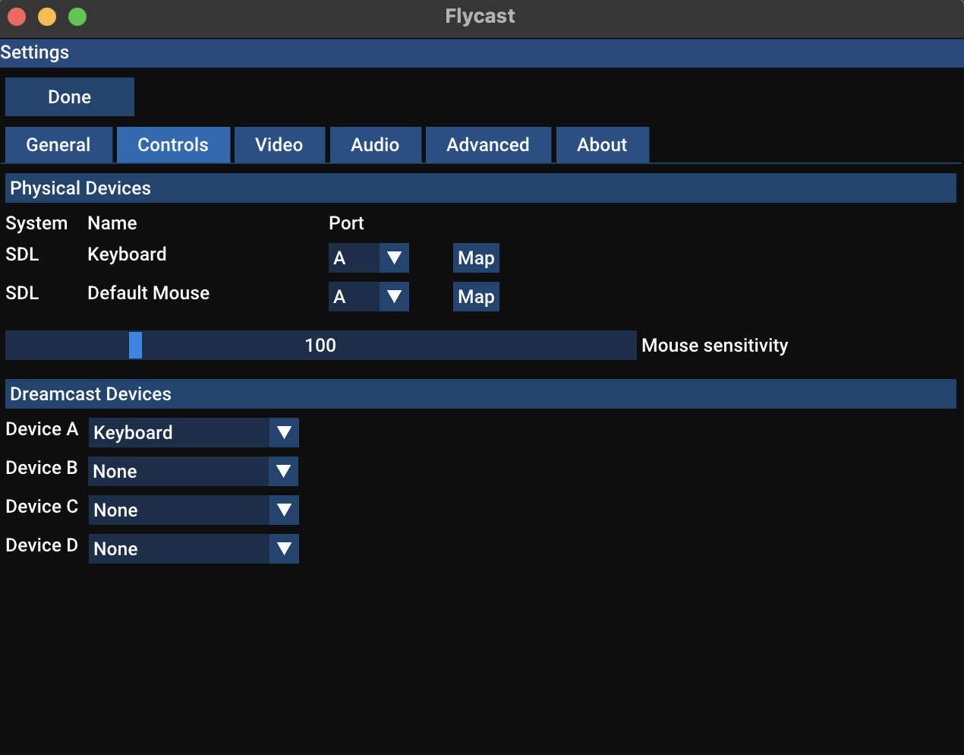
Task: Open the Keyboard port dropdown arrow
Action: pyautogui.click(x=393, y=257)
